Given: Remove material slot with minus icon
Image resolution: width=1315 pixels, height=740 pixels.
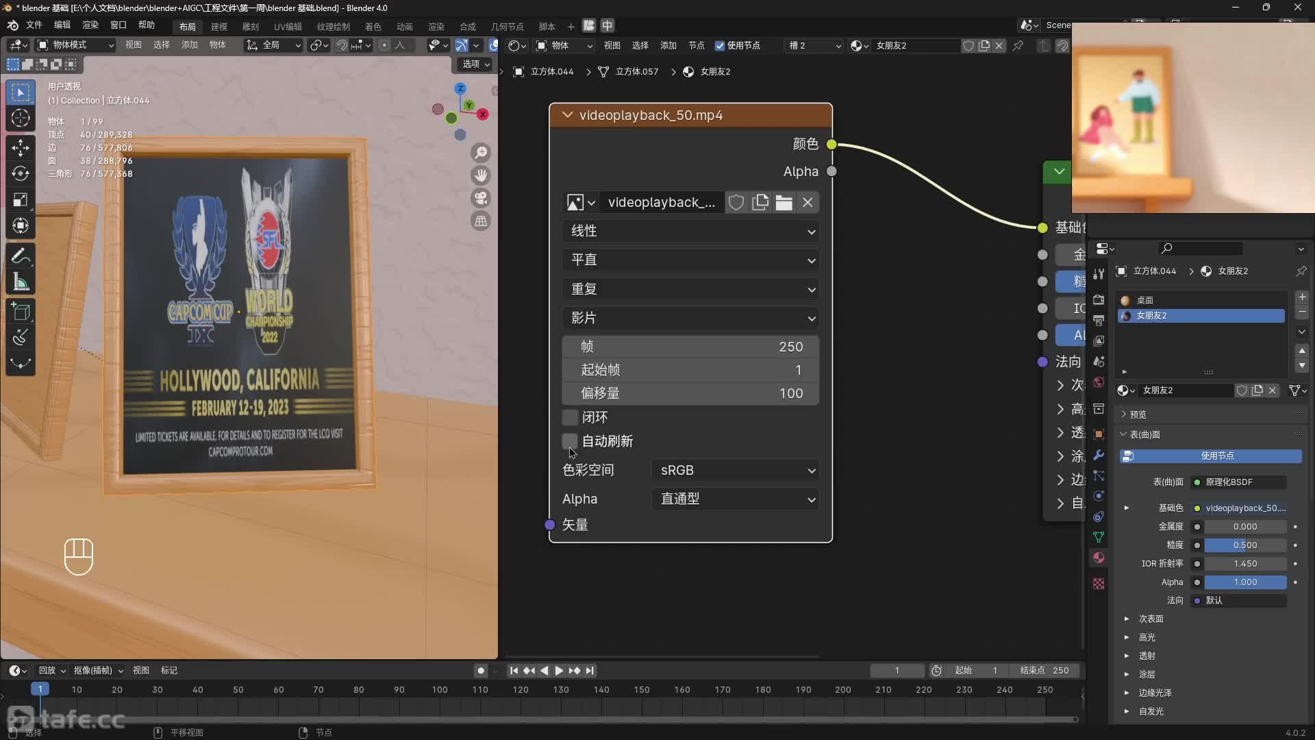Looking at the screenshot, I should (1302, 312).
